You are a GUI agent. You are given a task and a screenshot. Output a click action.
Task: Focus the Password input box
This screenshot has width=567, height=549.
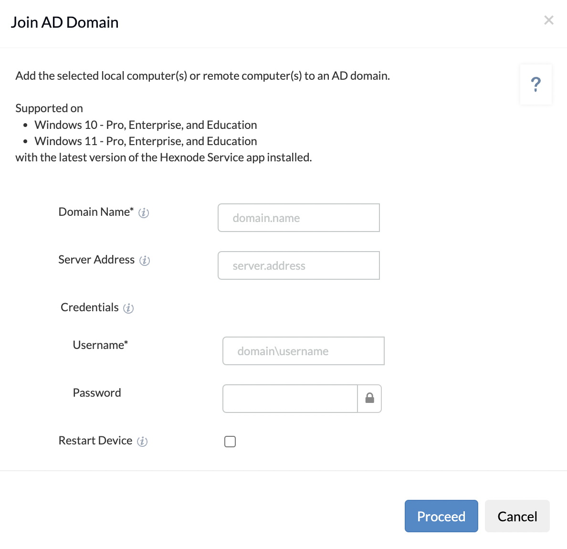click(x=290, y=399)
